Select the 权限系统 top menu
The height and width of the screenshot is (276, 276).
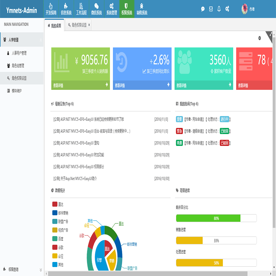[x=127, y=9]
